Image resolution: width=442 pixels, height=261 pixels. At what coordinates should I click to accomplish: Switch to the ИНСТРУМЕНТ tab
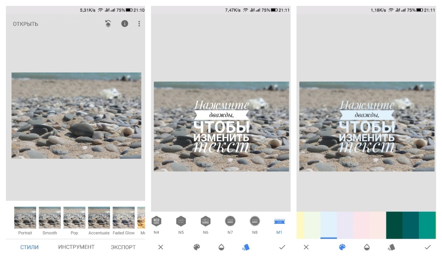pyautogui.click(x=76, y=247)
